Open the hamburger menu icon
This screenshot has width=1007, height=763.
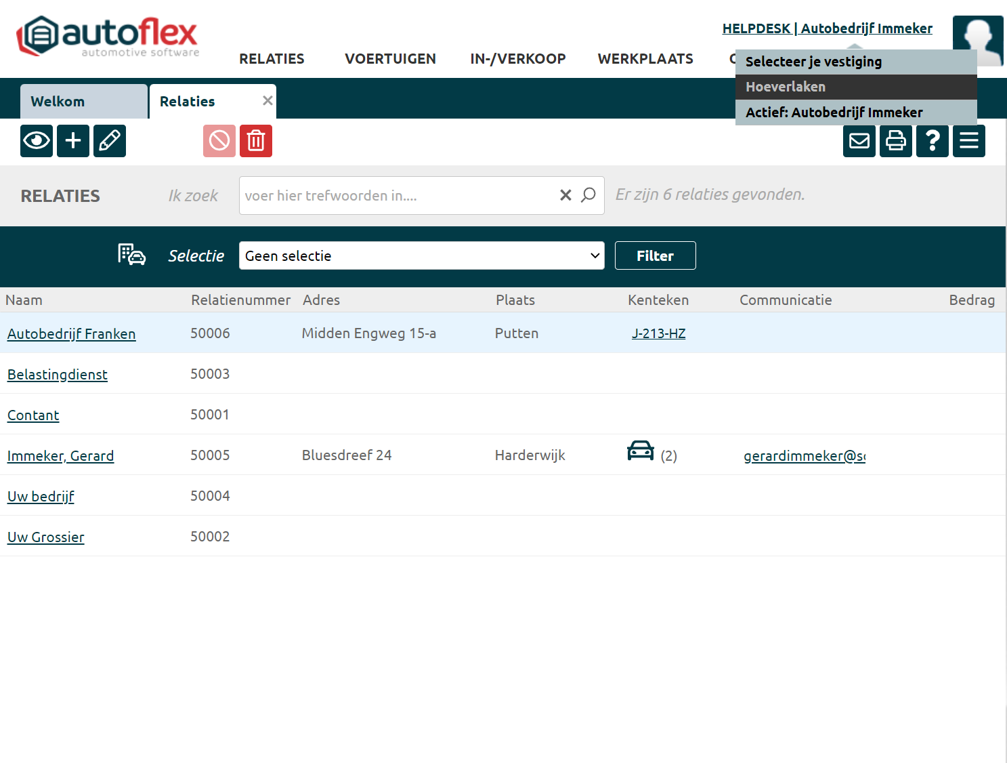[969, 141]
